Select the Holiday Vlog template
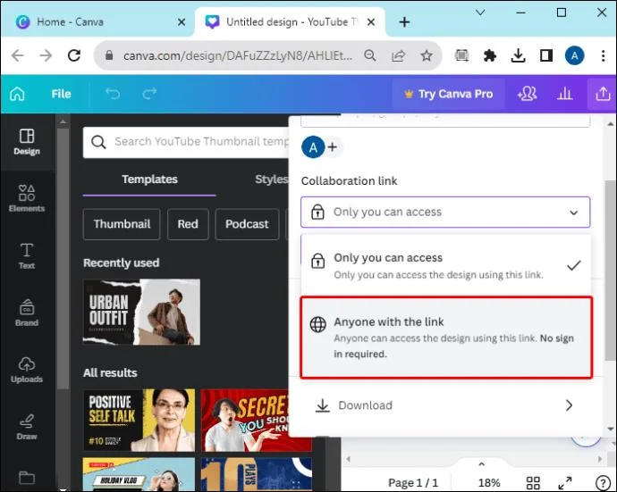Screen dimensions: 617x492 pyautogui.click(x=139, y=474)
